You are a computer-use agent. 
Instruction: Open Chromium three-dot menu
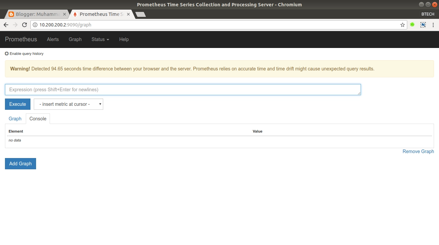tap(433, 25)
